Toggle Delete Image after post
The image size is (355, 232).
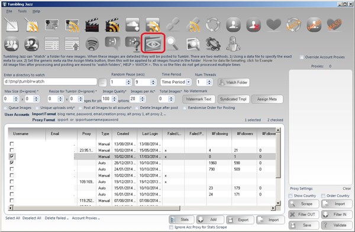click(137, 108)
